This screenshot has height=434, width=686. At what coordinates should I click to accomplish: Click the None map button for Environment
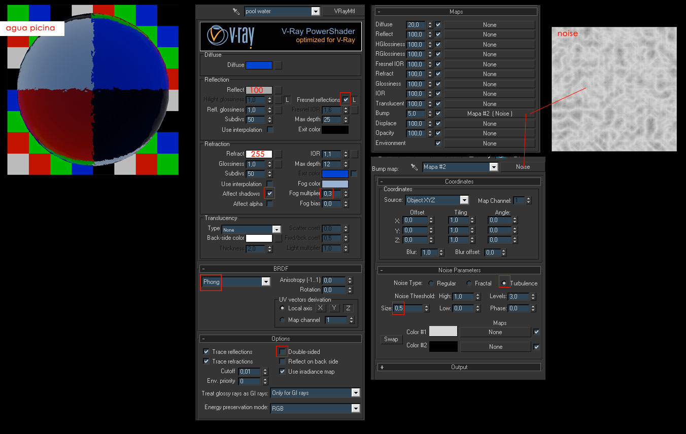point(490,143)
